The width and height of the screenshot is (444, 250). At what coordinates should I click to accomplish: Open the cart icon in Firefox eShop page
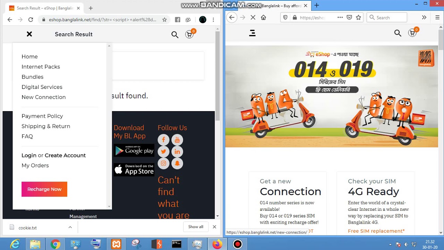coord(412,33)
